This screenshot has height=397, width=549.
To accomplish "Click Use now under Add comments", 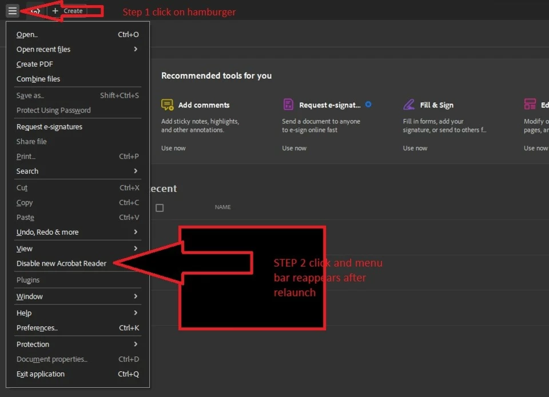I will coord(173,148).
